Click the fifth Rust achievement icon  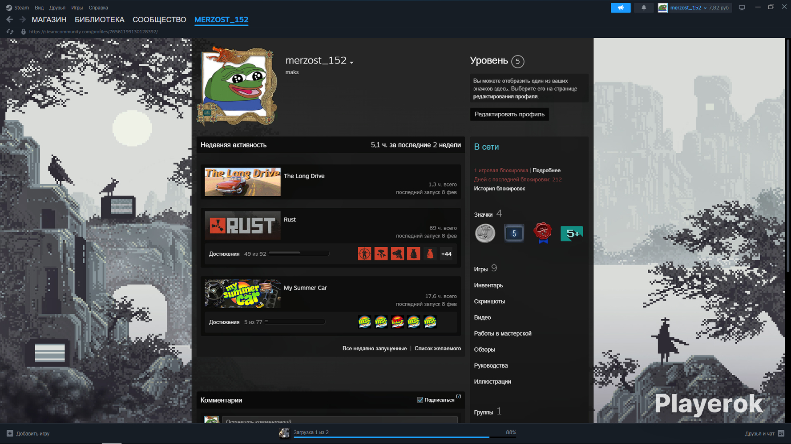(430, 254)
